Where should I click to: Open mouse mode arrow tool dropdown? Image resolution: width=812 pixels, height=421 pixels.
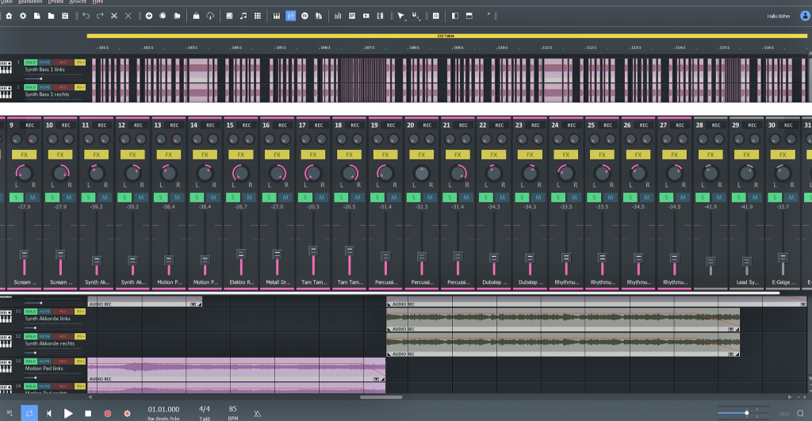coord(402,16)
